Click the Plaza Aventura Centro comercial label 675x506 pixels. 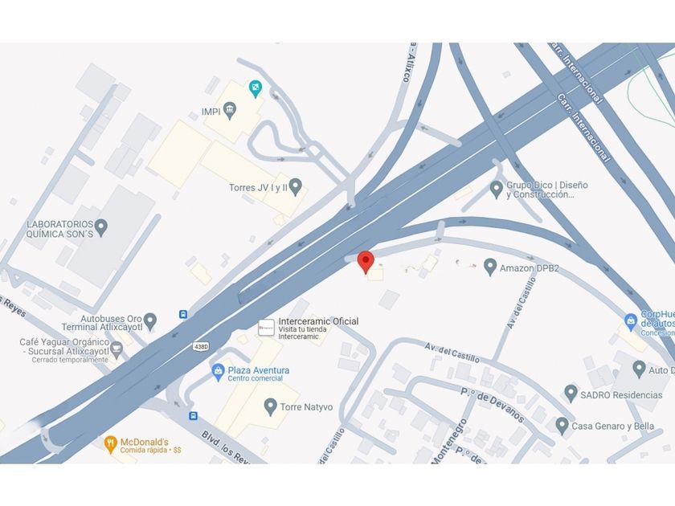[x=258, y=374]
